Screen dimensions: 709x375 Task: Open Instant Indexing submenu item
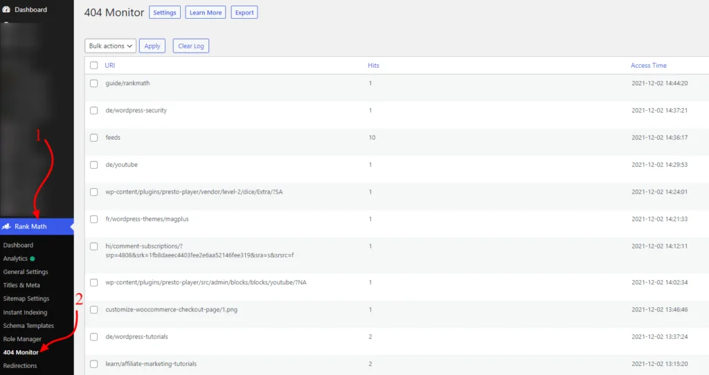tap(26, 312)
